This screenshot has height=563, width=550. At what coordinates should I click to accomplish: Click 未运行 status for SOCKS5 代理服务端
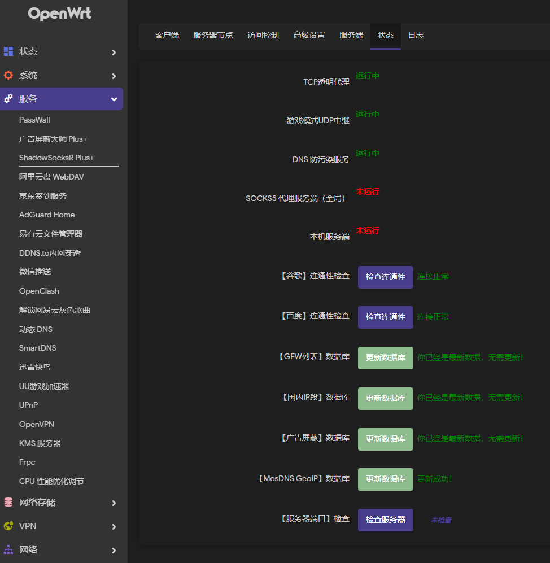point(368,191)
